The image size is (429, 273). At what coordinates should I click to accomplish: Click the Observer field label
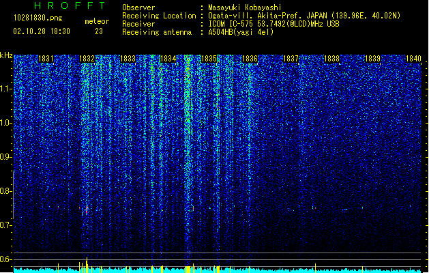coord(138,8)
